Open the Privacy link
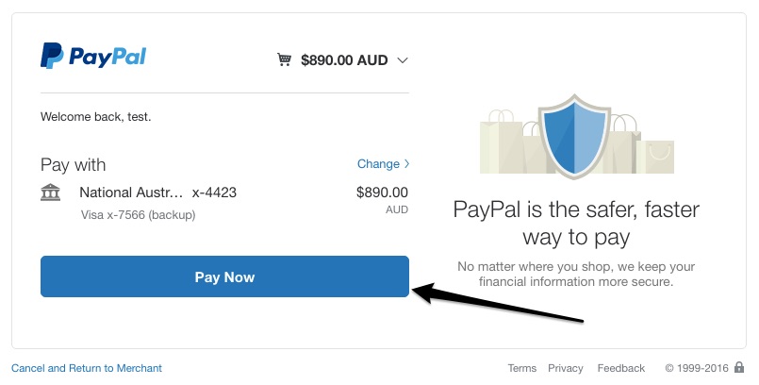Viewport: 759px width, 385px height. 566,368
